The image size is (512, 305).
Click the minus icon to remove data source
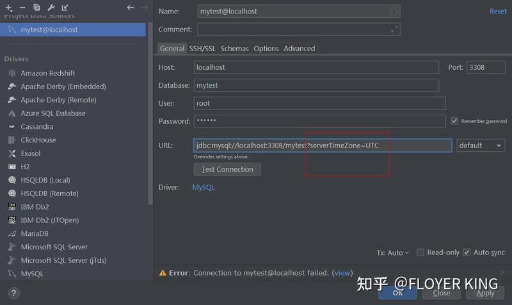click(22, 7)
